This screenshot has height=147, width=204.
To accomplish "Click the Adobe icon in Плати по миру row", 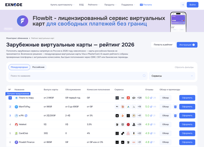I will [x=128, y=98].
